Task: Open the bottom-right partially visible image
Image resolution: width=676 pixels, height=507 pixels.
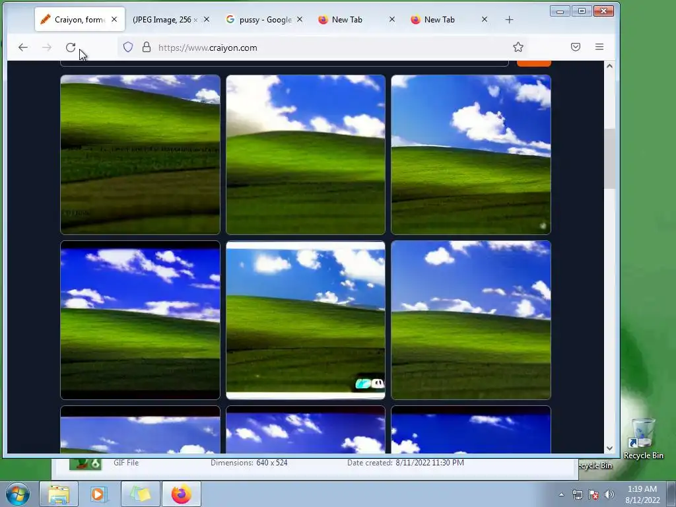Action: 471,430
